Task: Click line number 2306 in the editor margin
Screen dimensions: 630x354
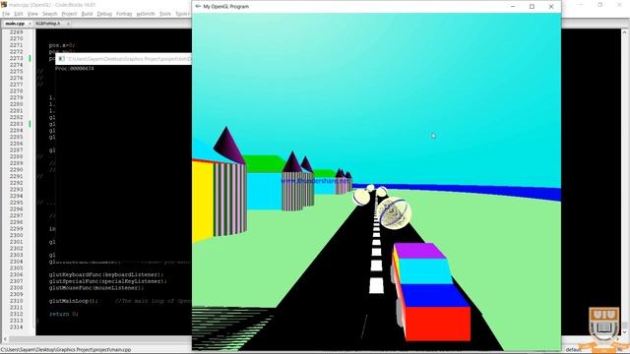Action: coord(16,275)
